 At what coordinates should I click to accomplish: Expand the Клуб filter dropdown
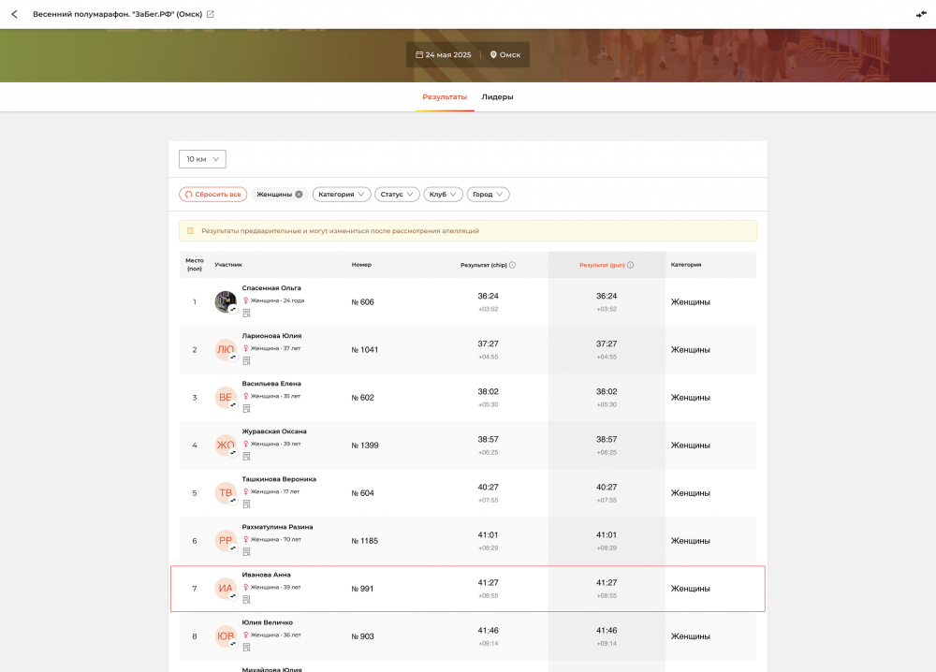443,195
